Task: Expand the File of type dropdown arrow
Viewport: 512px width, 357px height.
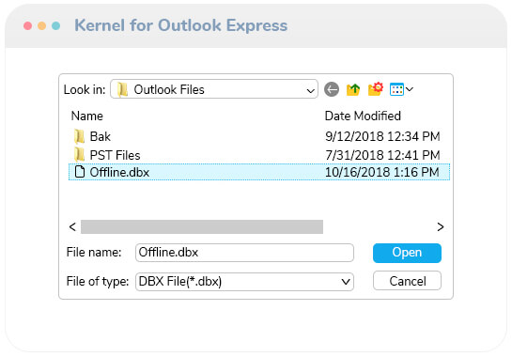Action: 346,282
